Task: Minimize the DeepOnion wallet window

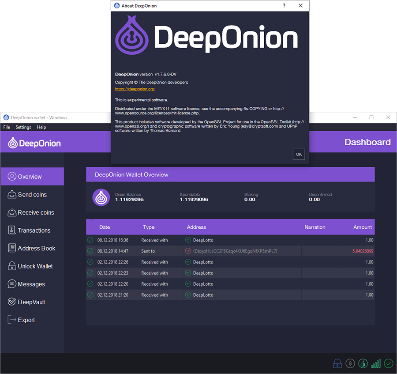Action: tap(355, 117)
